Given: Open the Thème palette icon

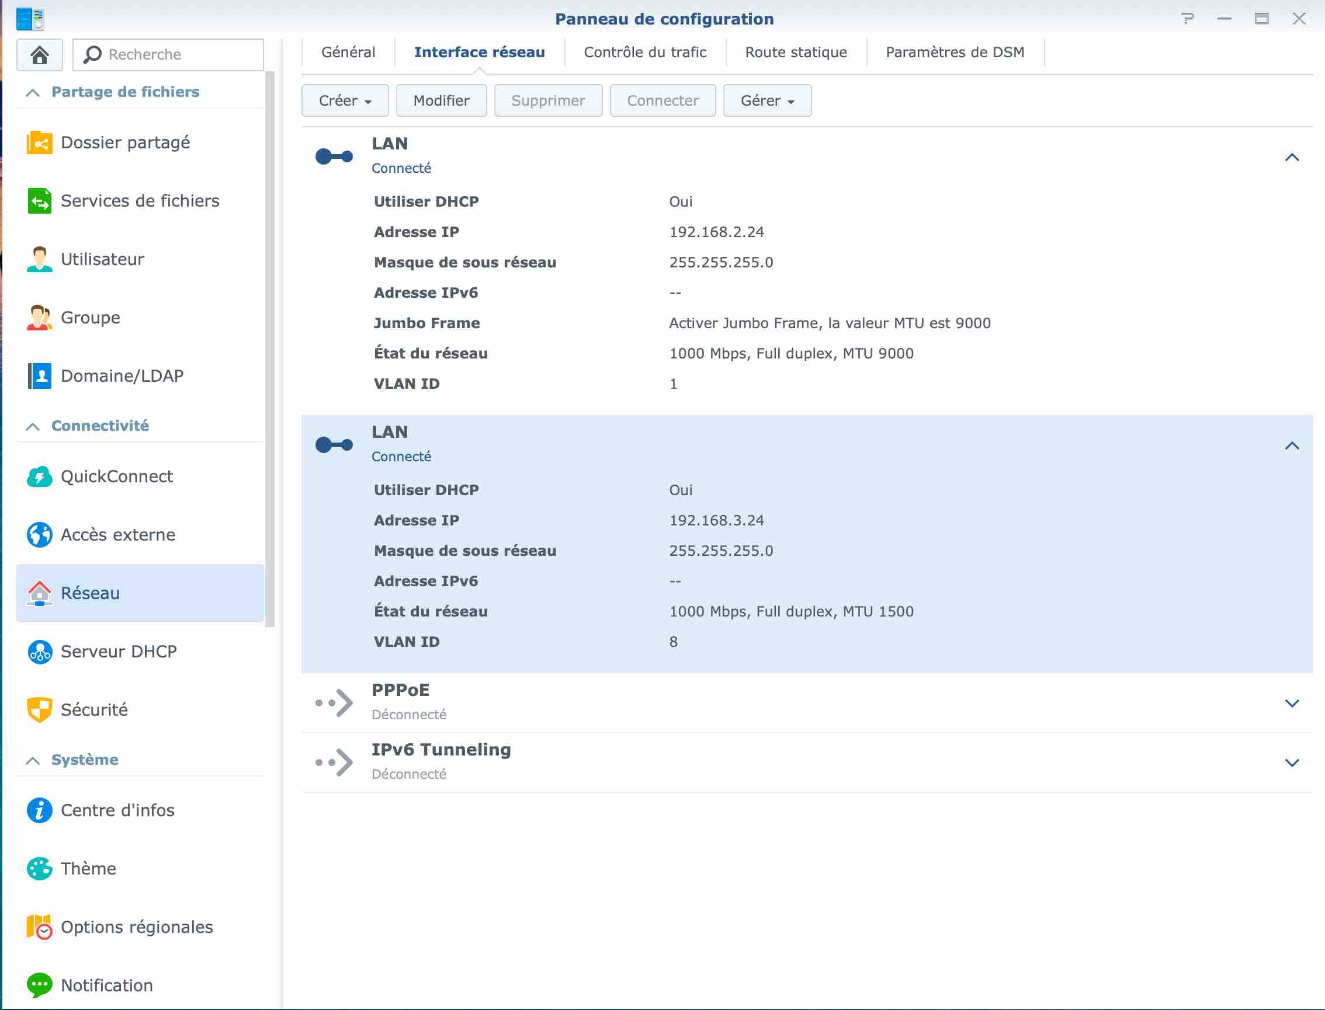Looking at the screenshot, I should pyautogui.click(x=40, y=869).
